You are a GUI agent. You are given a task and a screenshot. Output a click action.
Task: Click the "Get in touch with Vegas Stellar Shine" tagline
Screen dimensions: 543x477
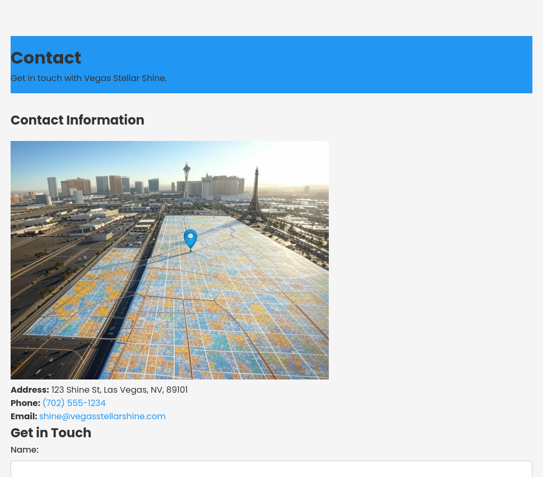89,78
